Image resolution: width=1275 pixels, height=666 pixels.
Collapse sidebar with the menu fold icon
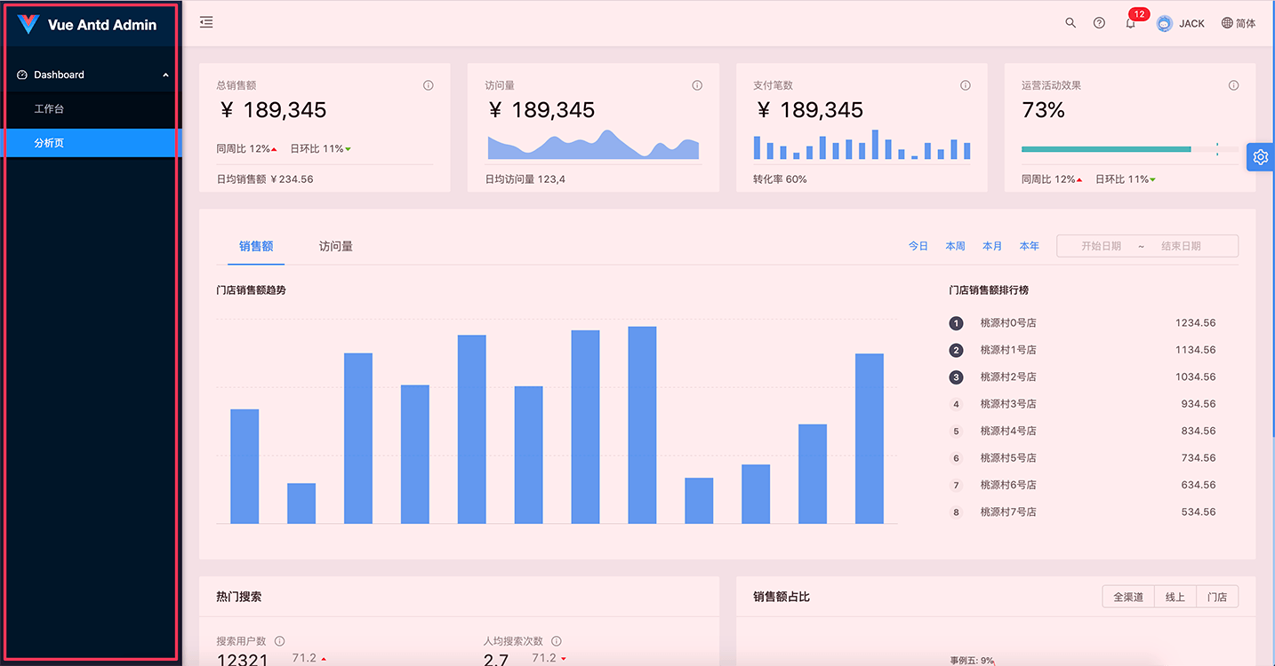[x=206, y=23]
